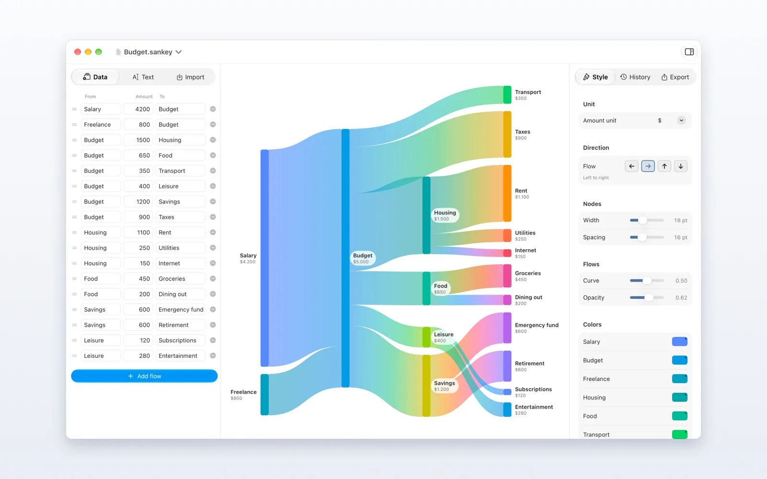
Task: Click the reorder handle on Food to Groceries row
Action: [74, 278]
